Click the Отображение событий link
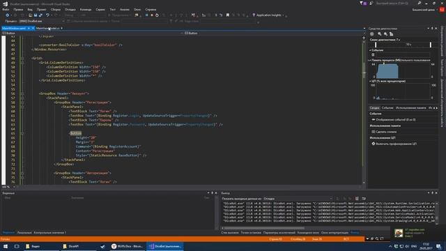The height and width of the screenshot is (251, 446). (396, 120)
